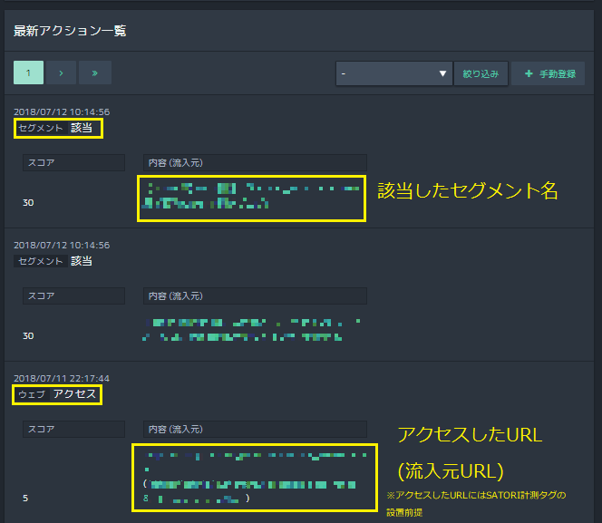This screenshot has height=523, width=602.
Task: Click the score value 30 in first entry
Action: (x=28, y=202)
